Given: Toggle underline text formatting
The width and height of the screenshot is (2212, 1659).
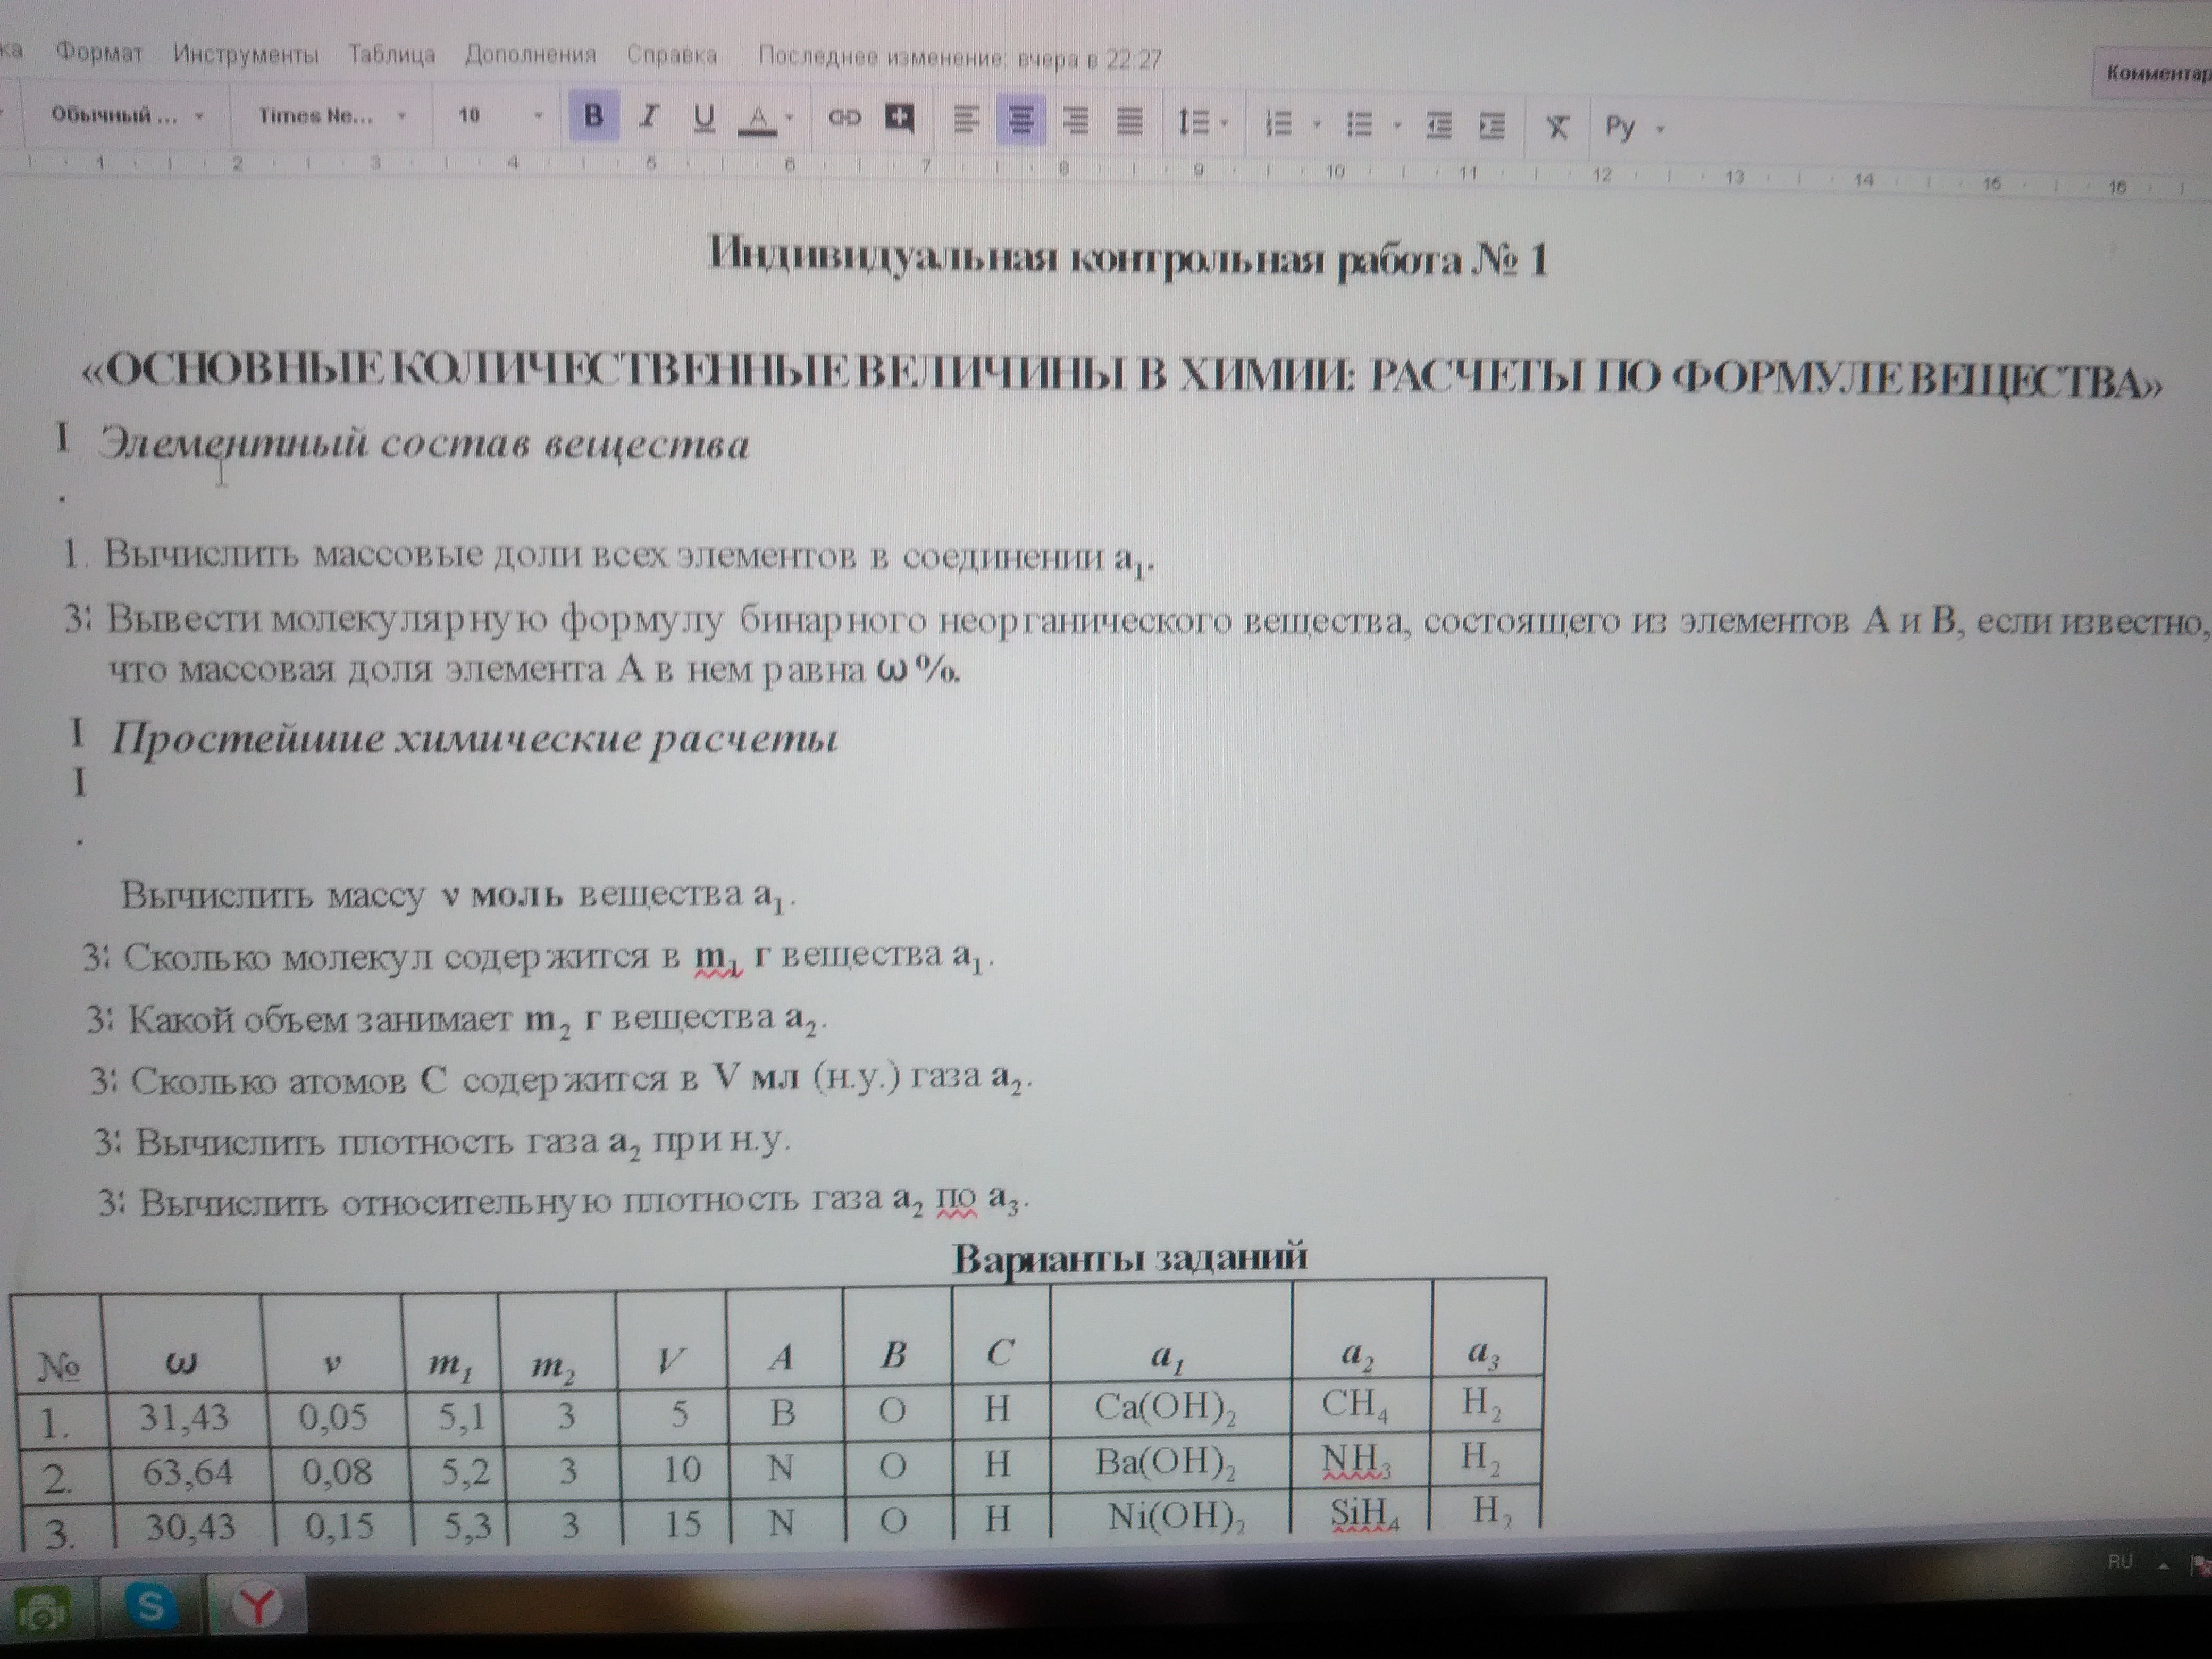Looking at the screenshot, I should tap(704, 118).
